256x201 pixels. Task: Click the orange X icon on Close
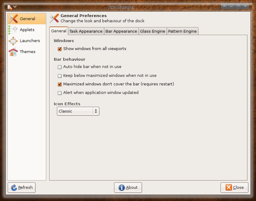click(x=228, y=187)
